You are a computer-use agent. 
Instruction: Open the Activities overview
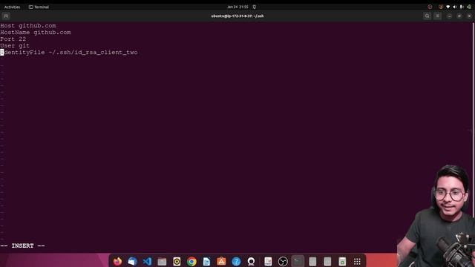pos(12,7)
